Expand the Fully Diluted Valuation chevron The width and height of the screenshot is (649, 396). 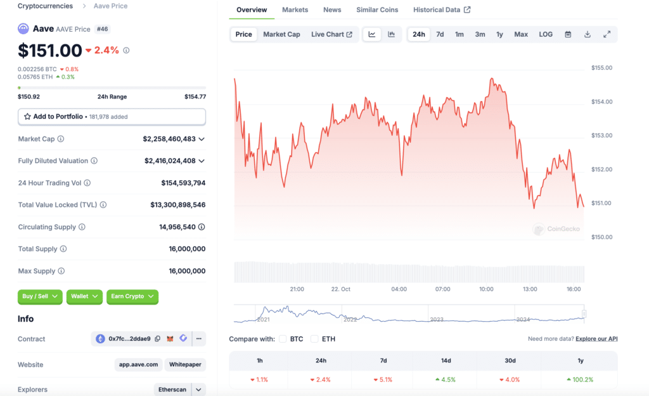point(202,161)
